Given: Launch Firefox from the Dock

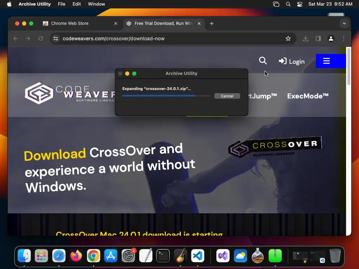Looking at the screenshot, I should click(76, 256).
